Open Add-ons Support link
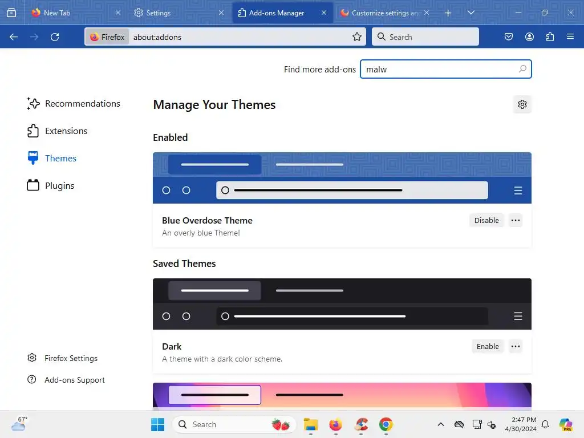This screenshot has width=584, height=438. tap(66, 380)
